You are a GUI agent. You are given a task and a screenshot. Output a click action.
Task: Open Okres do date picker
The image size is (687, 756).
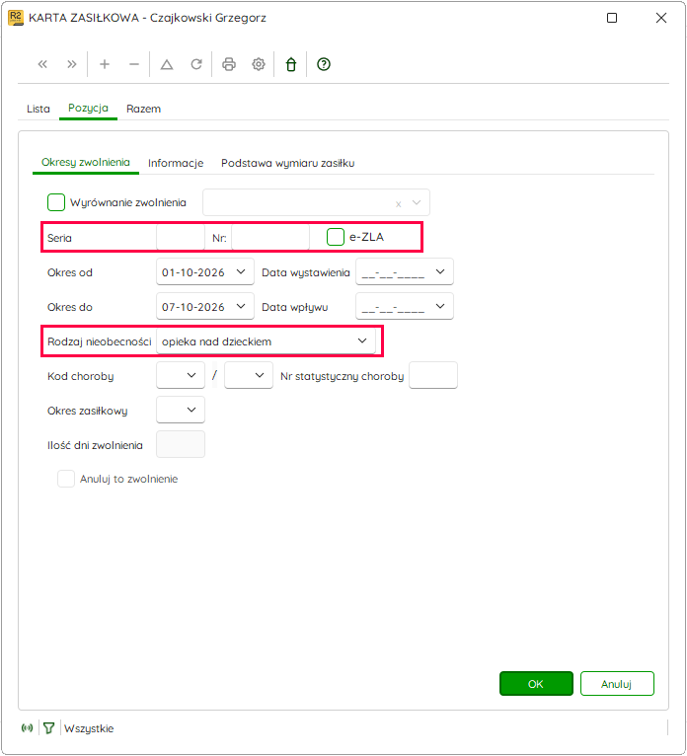241,307
